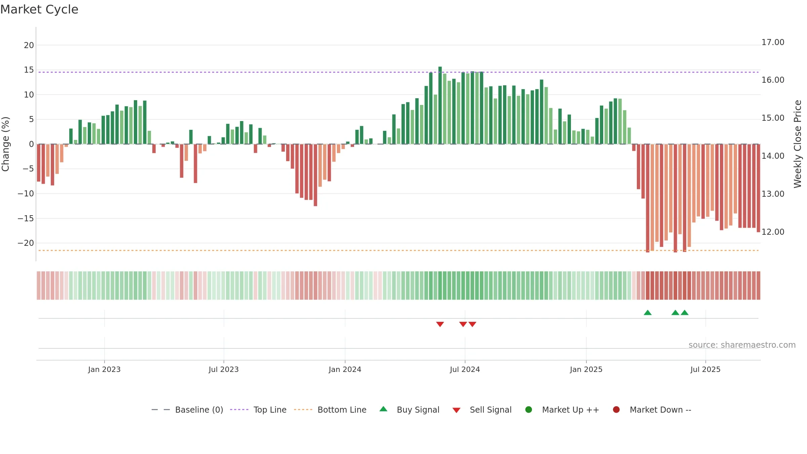Click the 12.00 price axis label
Viewport: 807px width, 454px height.
(773, 232)
